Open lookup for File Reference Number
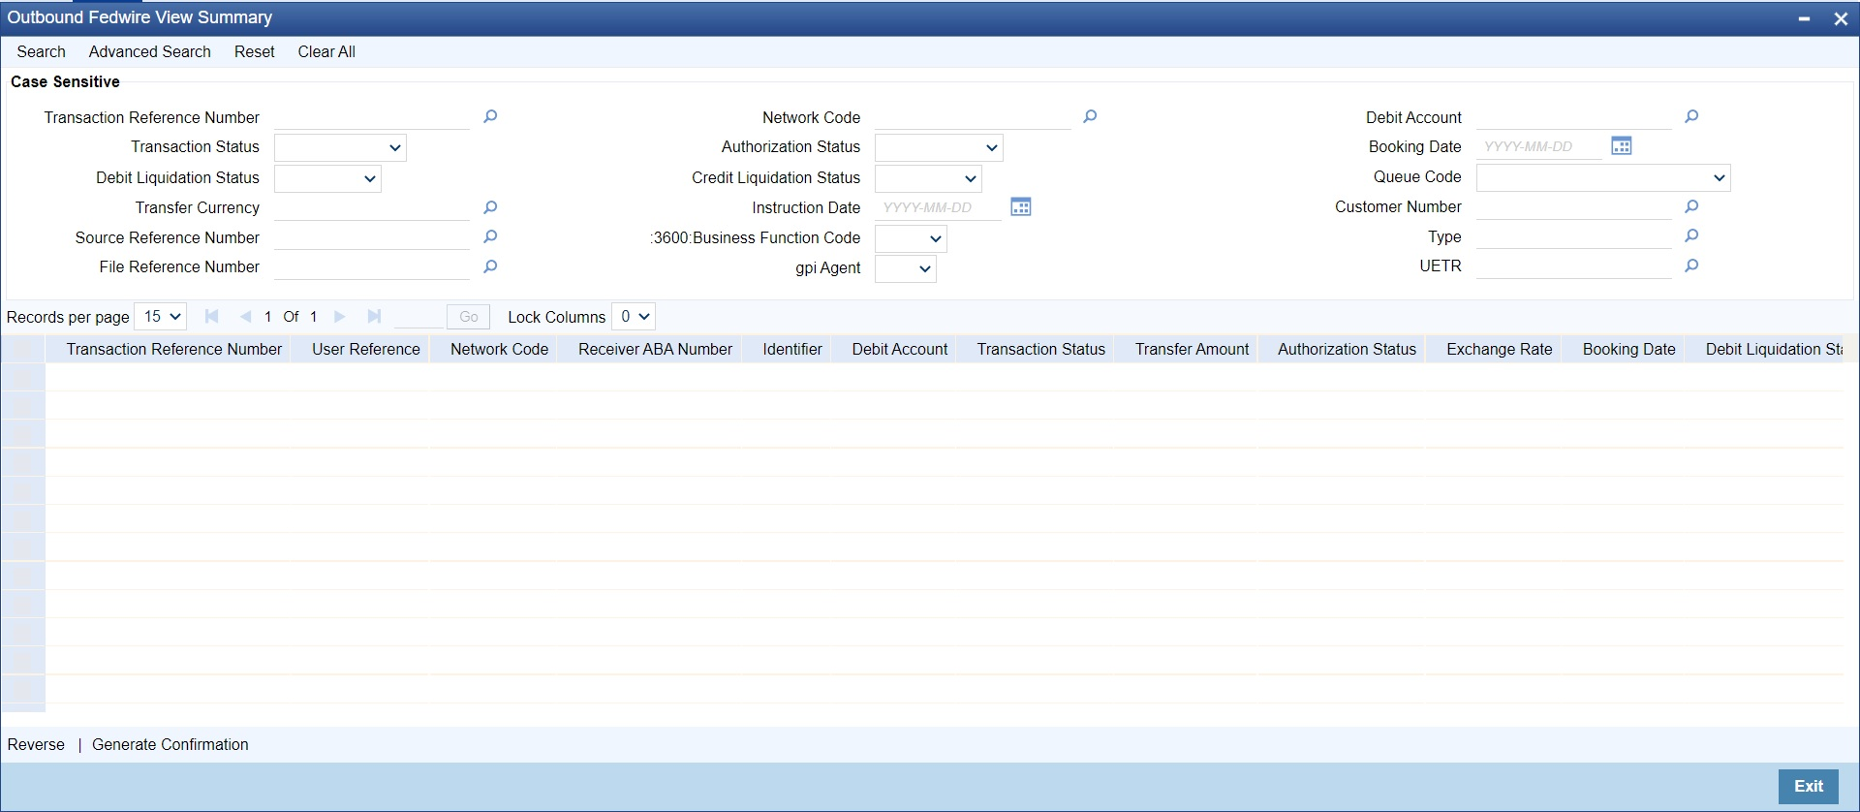The width and height of the screenshot is (1860, 812). (x=490, y=266)
